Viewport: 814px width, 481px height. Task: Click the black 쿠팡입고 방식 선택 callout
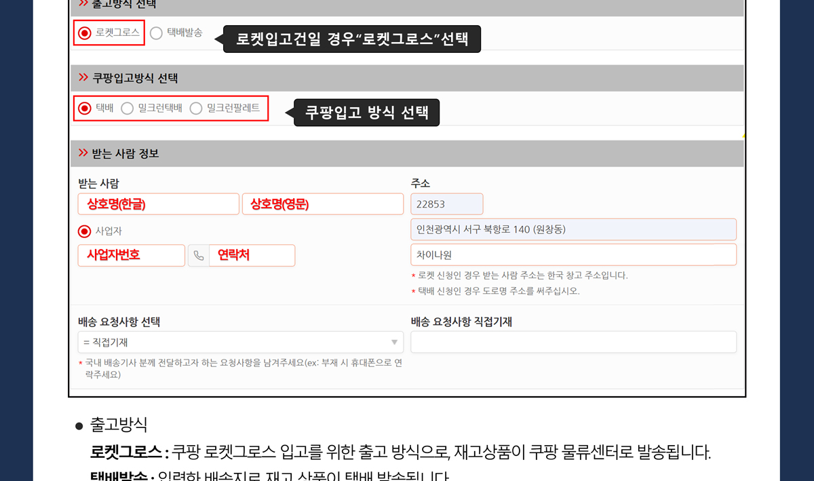366,113
